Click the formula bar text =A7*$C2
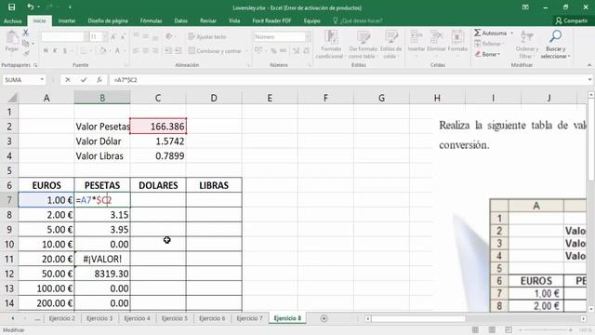The height and width of the screenshot is (335, 595). (x=126, y=80)
